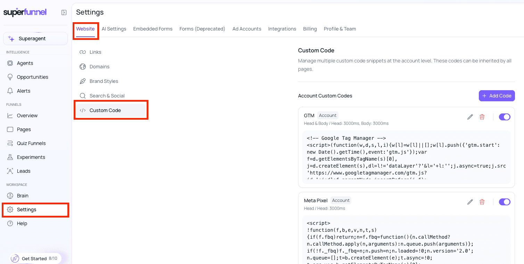Click the 'Custom Code' section heading

316,50
